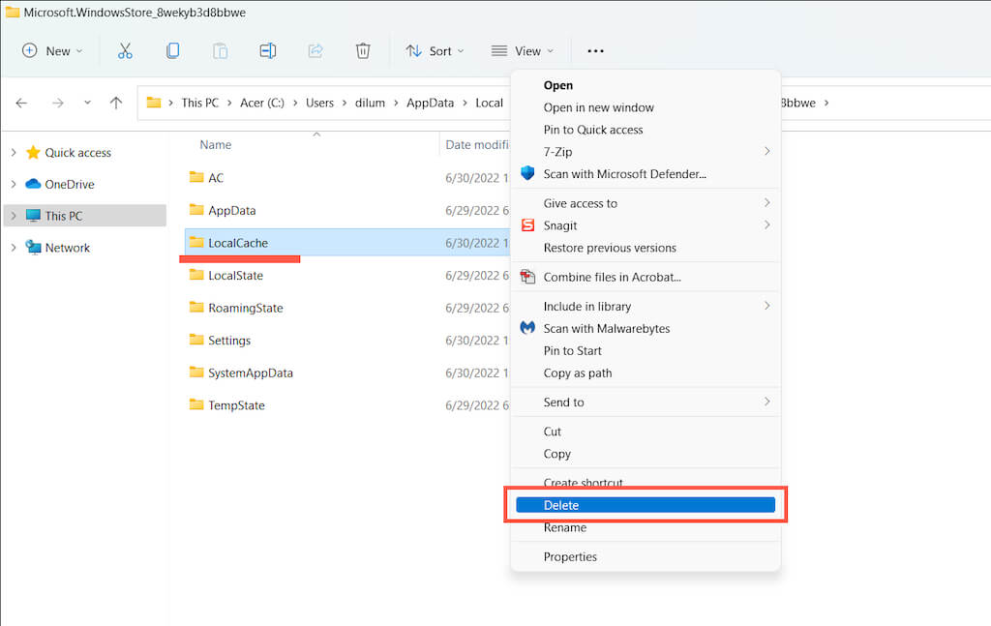991x626 pixels.
Task: Choose Properties from the context menu
Action: [x=570, y=557]
